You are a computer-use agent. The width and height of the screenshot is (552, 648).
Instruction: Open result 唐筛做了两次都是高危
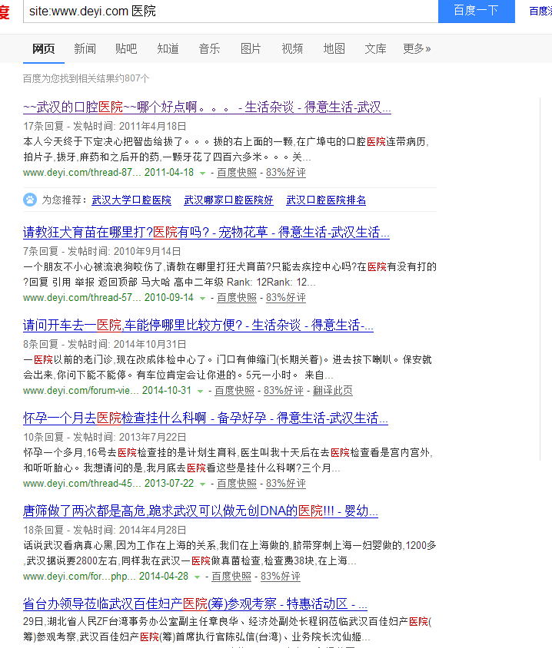click(x=201, y=511)
